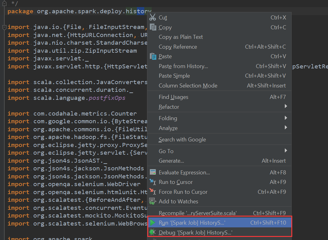The image size is (328, 240).
Task: Click the Add to Watches glasses icon
Action: tap(153, 201)
